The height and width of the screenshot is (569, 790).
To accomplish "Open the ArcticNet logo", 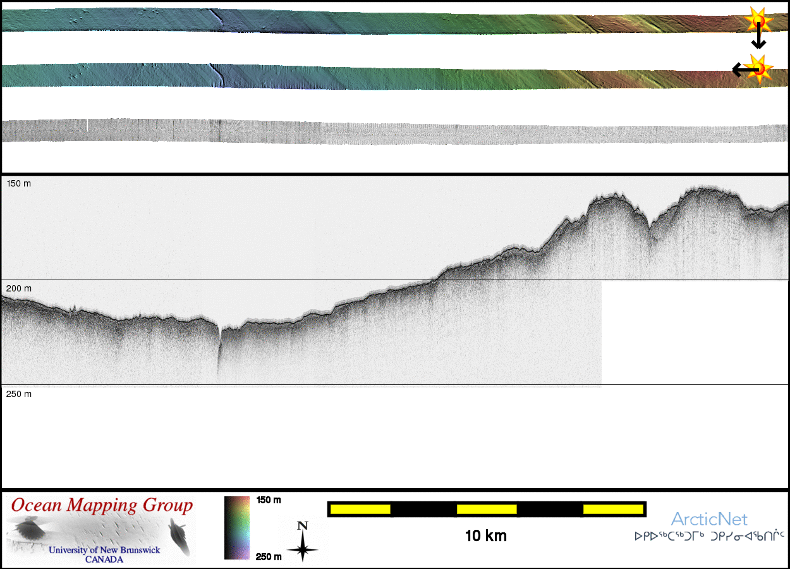I will coord(709,520).
